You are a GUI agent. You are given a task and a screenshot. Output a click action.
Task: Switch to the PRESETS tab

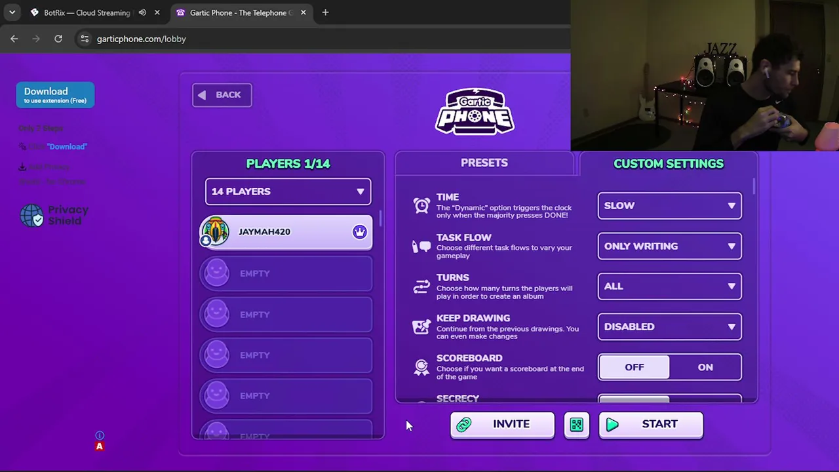484,163
